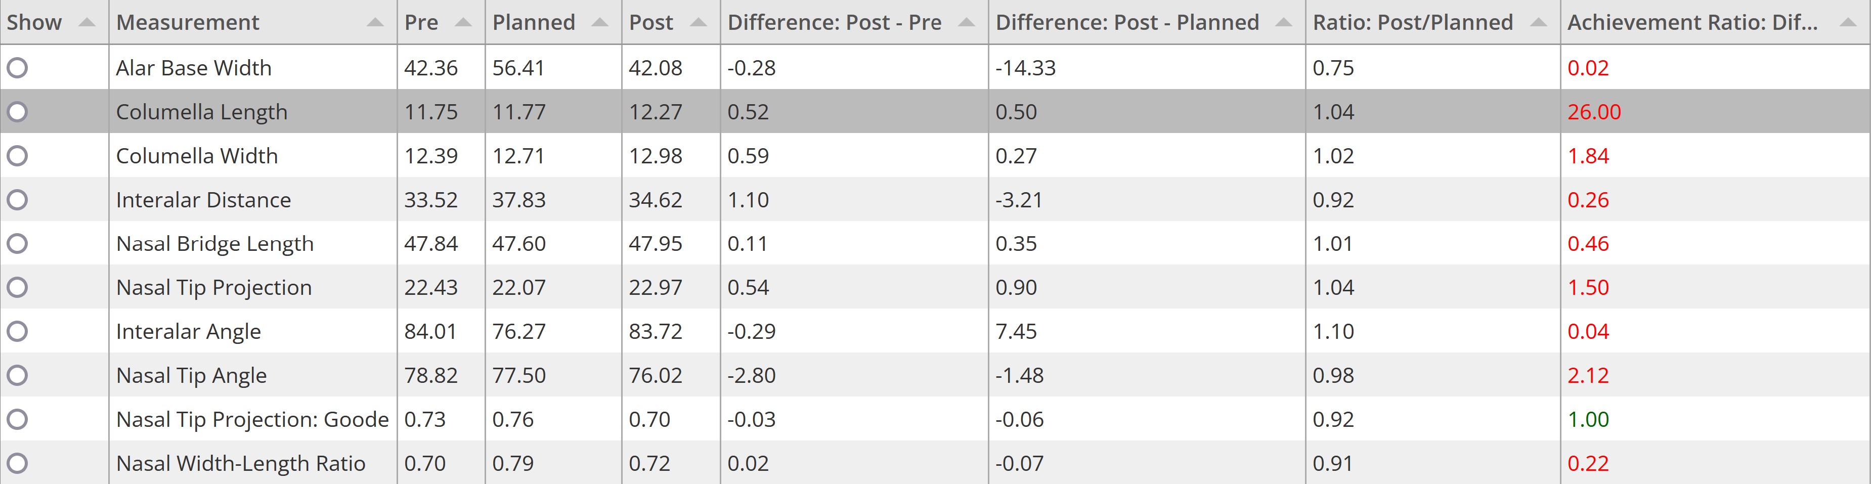Click sort arrow for Difference: Post - Planned

coord(1283,23)
